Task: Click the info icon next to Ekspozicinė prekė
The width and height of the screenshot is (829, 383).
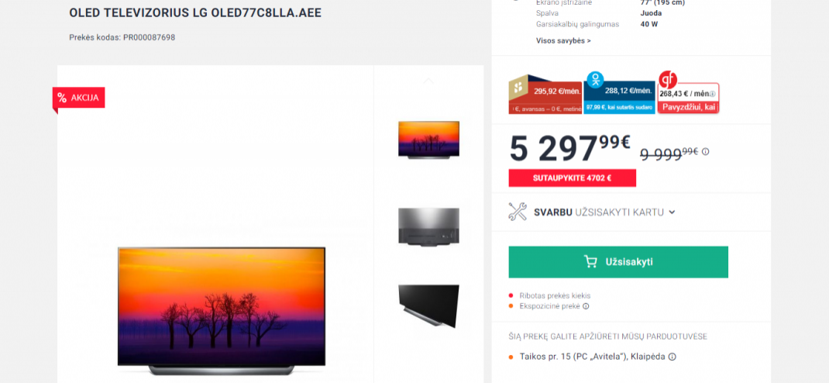Action: 586,306
